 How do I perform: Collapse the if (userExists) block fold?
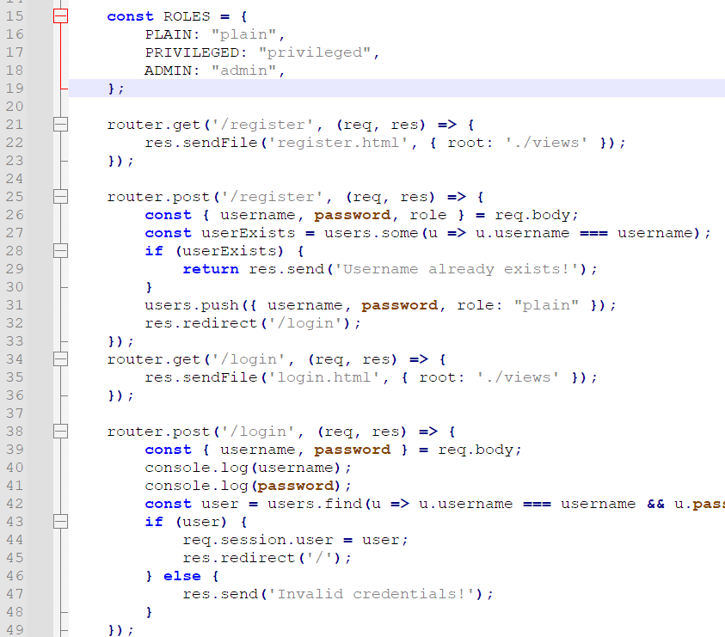[x=60, y=251]
